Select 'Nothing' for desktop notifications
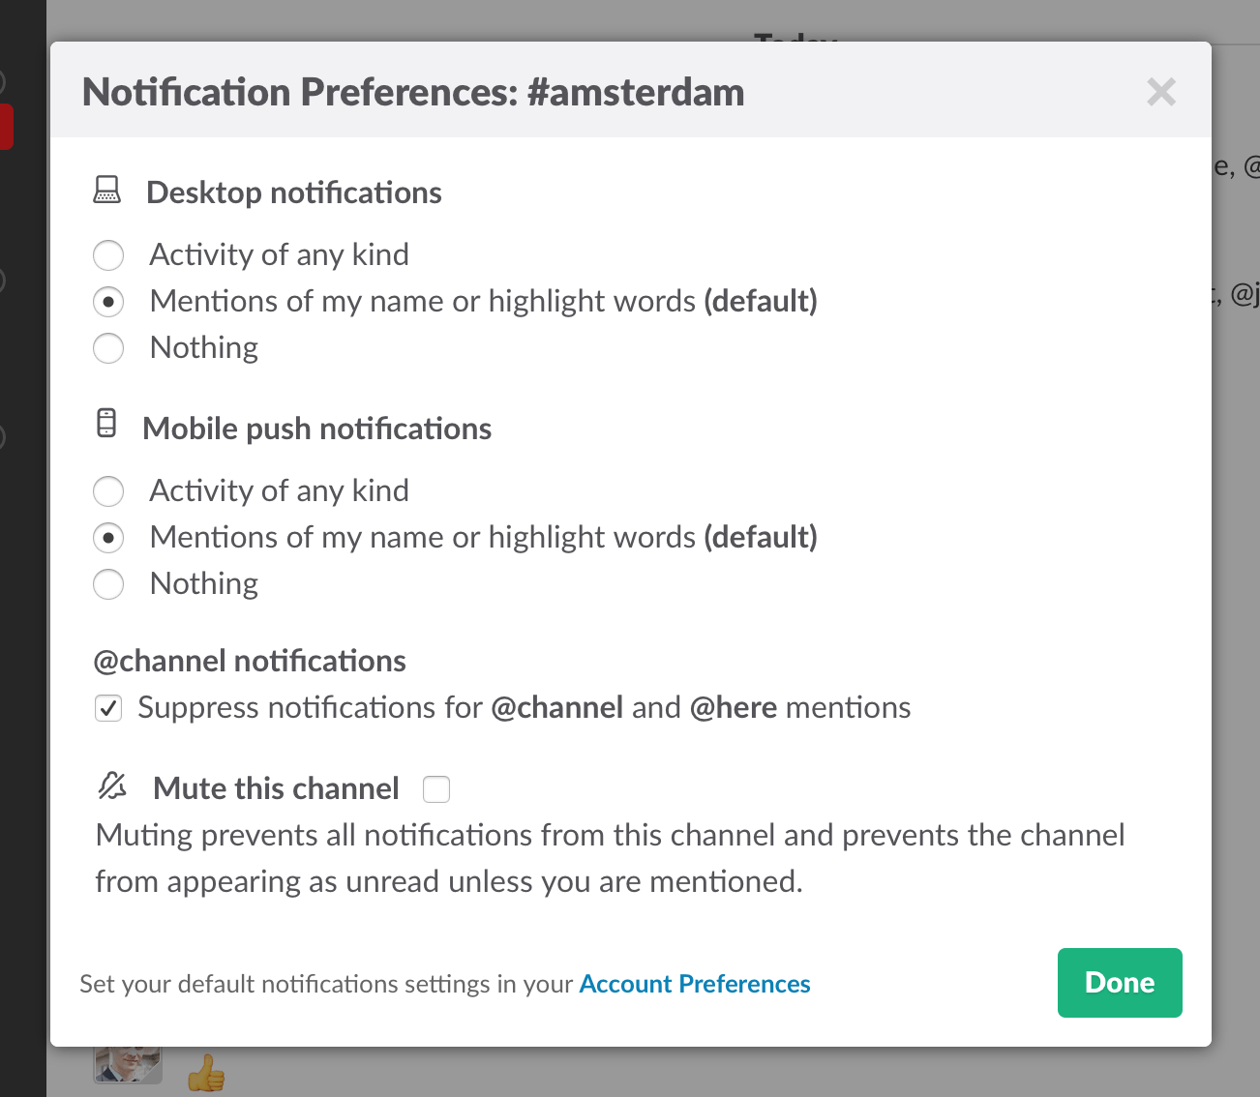Viewport: 1260px width, 1097px height. point(108,347)
